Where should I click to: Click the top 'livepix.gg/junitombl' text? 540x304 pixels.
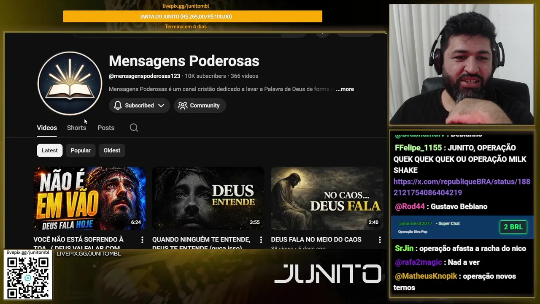tap(186, 6)
